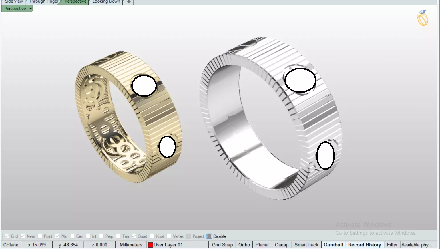Click the x 15.099 coordinate field

[37, 245]
